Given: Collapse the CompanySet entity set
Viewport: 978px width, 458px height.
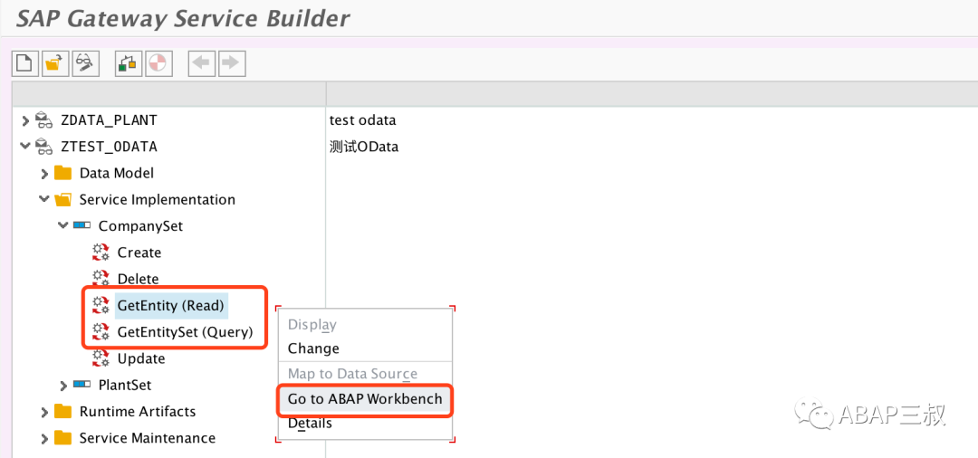Looking at the screenshot, I should point(63,225).
